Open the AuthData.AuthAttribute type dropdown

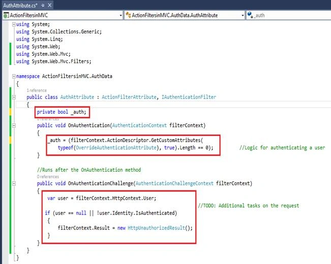243,15
